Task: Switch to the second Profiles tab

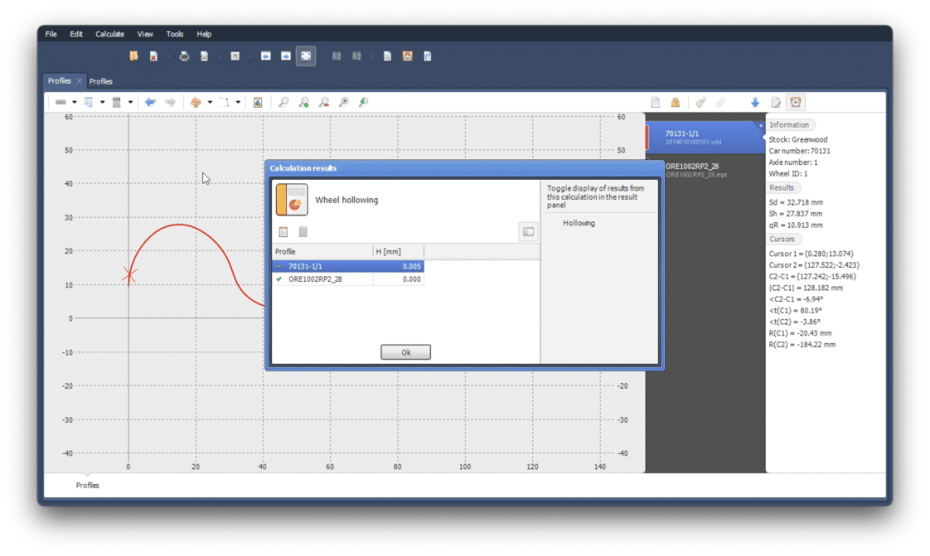Action: tap(101, 81)
